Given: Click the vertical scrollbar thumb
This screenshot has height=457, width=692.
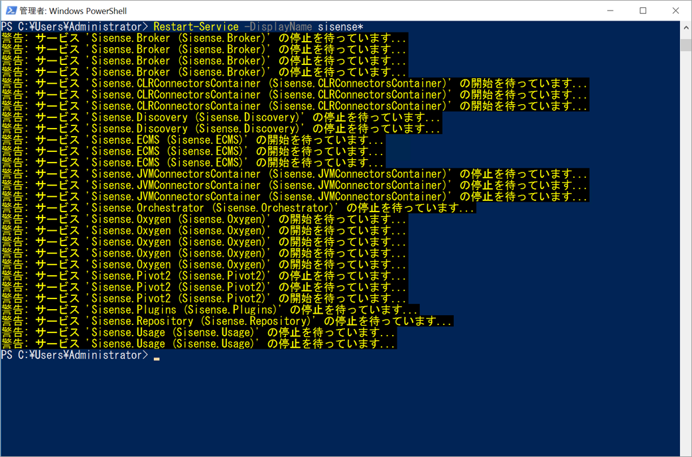Looking at the screenshot, I should [686, 45].
